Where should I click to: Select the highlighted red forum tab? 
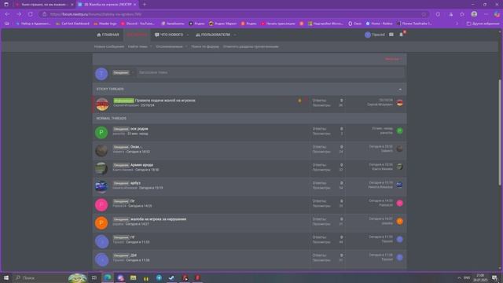[x=137, y=35]
